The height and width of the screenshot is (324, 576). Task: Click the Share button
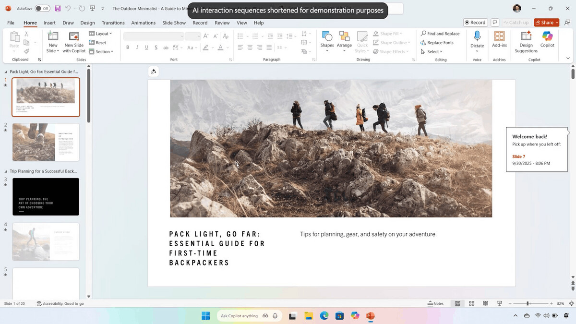546,23
